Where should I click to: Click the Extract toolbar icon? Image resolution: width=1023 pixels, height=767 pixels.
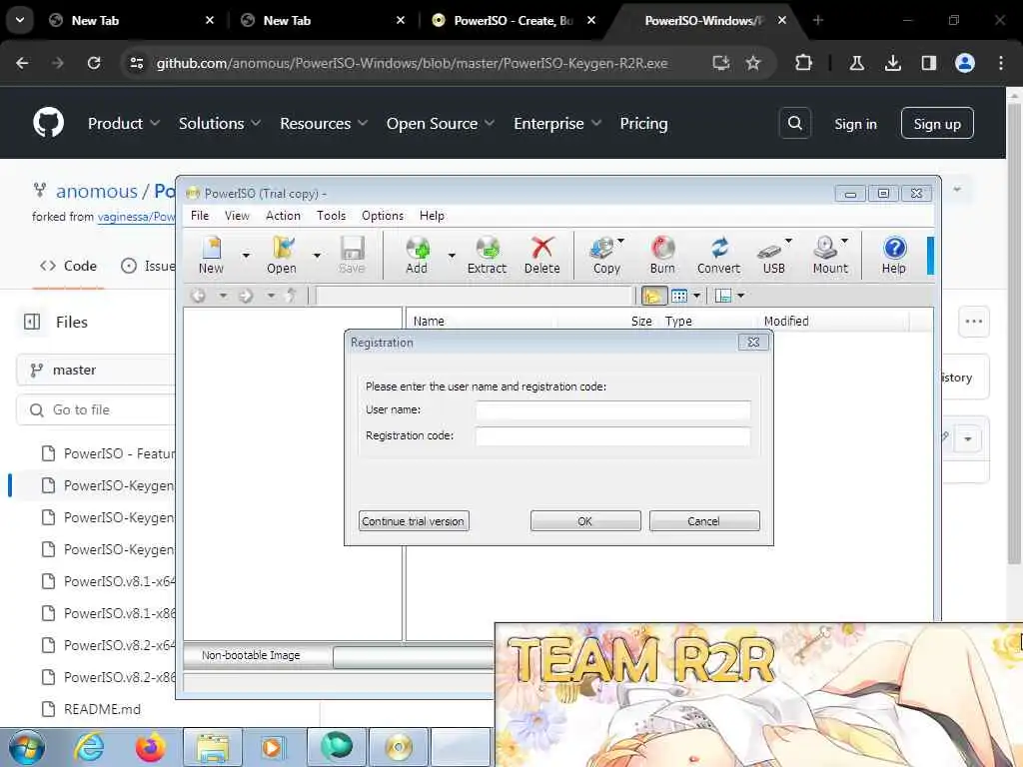pos(487,255)
